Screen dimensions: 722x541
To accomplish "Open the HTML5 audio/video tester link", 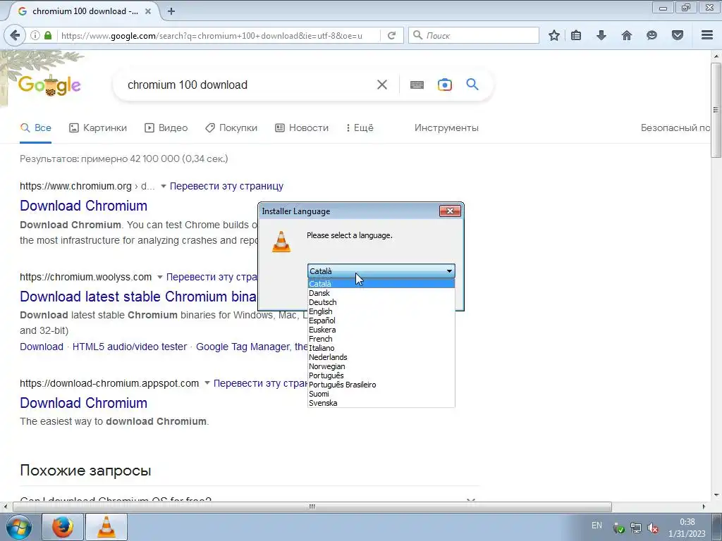I will point(130,347).
